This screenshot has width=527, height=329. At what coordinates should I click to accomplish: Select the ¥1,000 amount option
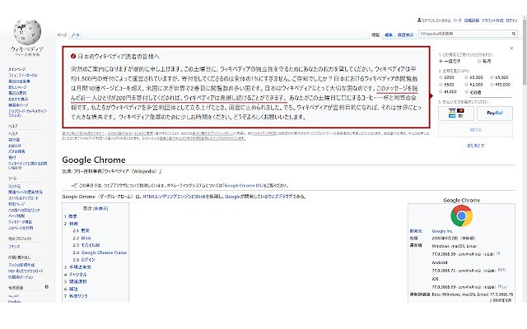tap(441, 91)
